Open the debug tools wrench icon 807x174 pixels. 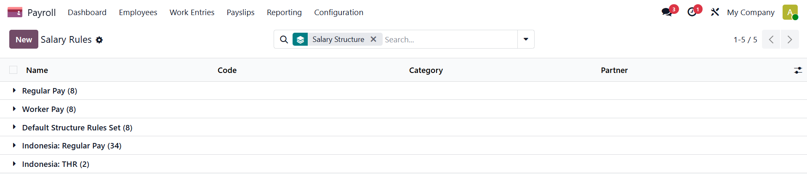(x=715, y=12)
